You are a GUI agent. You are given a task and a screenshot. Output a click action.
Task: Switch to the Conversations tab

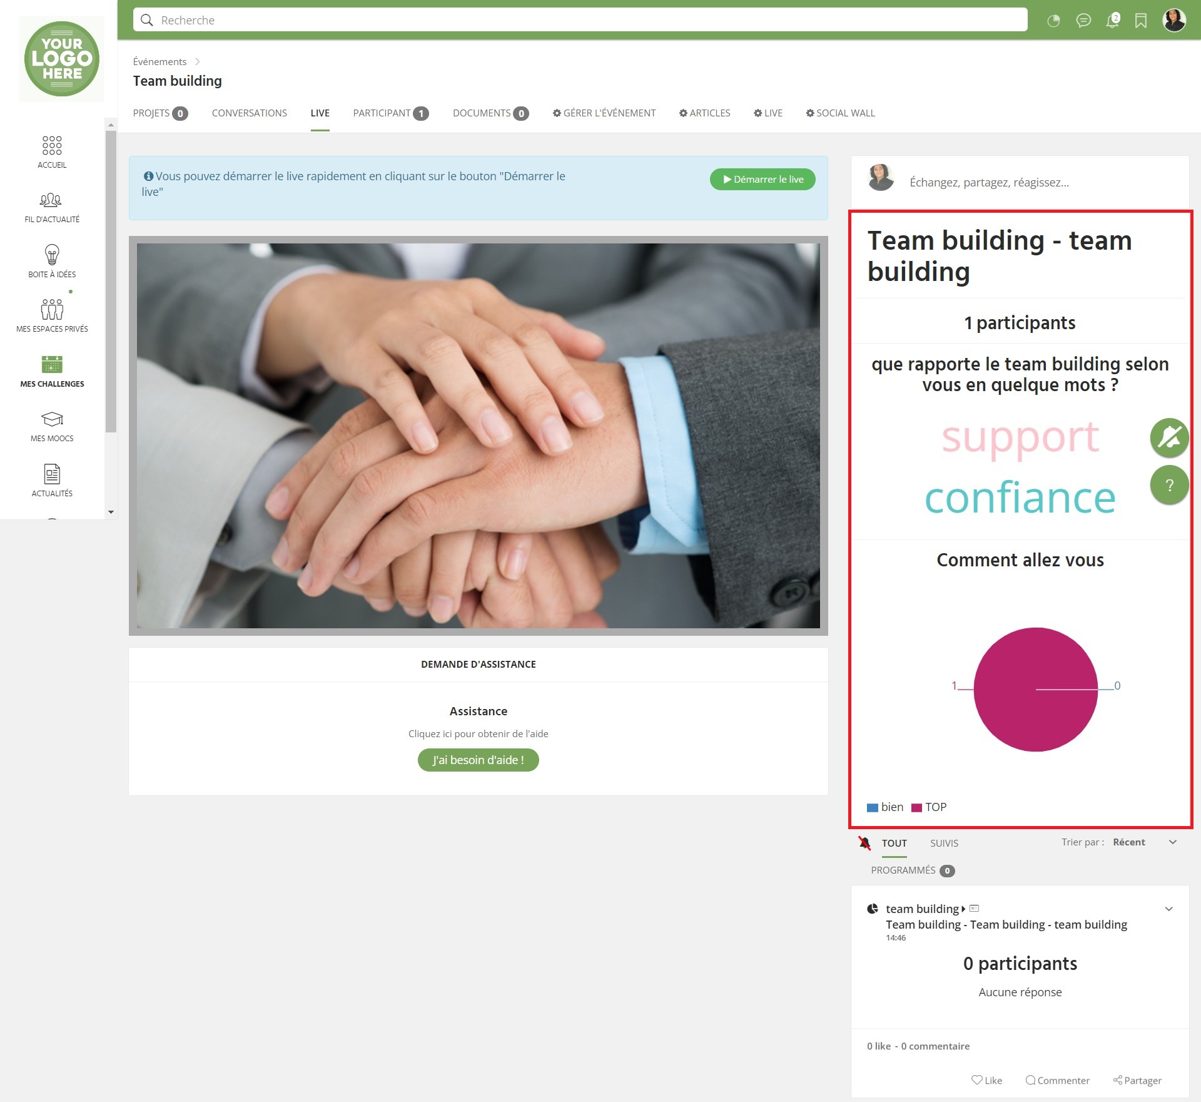pos(249,113)
